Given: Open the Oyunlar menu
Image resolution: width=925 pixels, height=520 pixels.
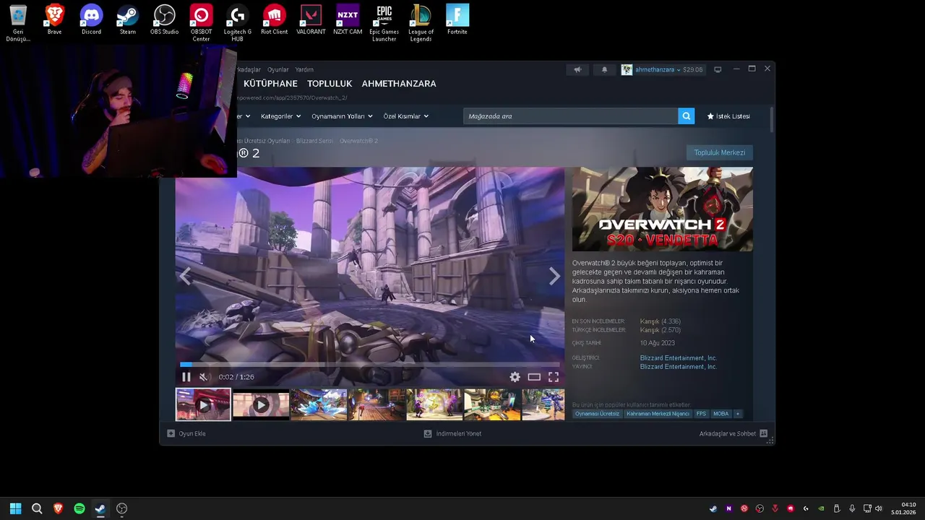Looking at the screenshot, I should [x=278, y=70].
